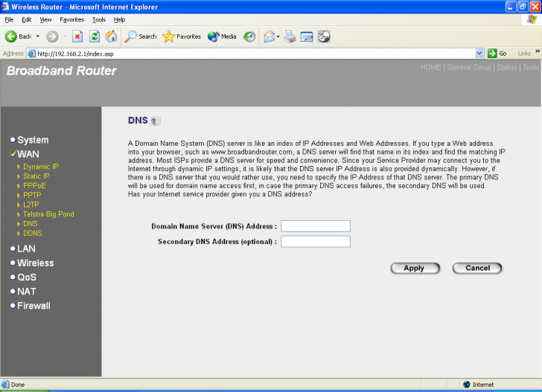Viewport: 542px width, 392px height.
Task: Click the Windows flag logo
Action: (532, 19)
